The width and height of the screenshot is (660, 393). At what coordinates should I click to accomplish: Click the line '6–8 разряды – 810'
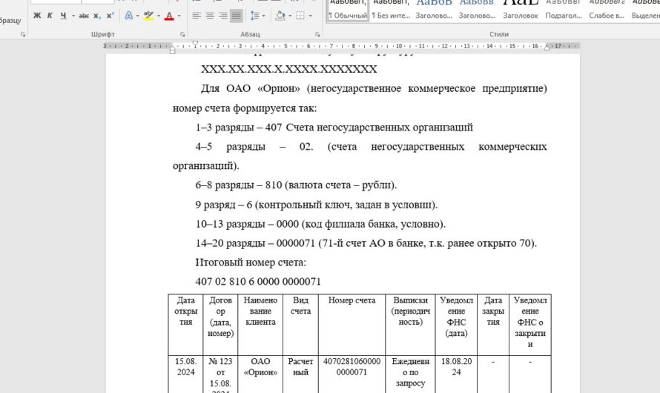[296, 185]
